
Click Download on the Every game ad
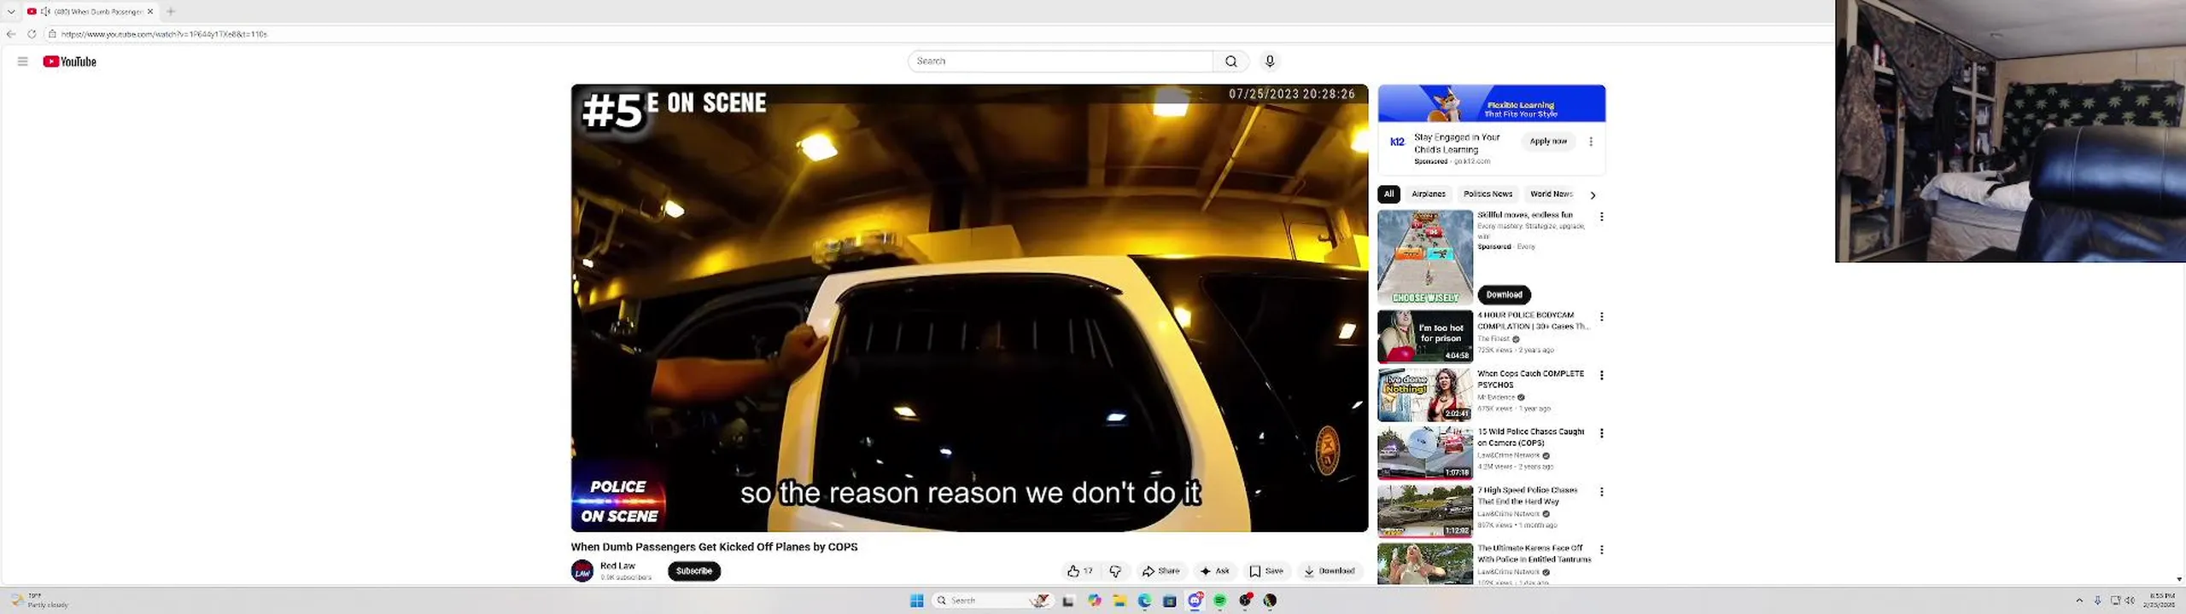pos(1504,295)
